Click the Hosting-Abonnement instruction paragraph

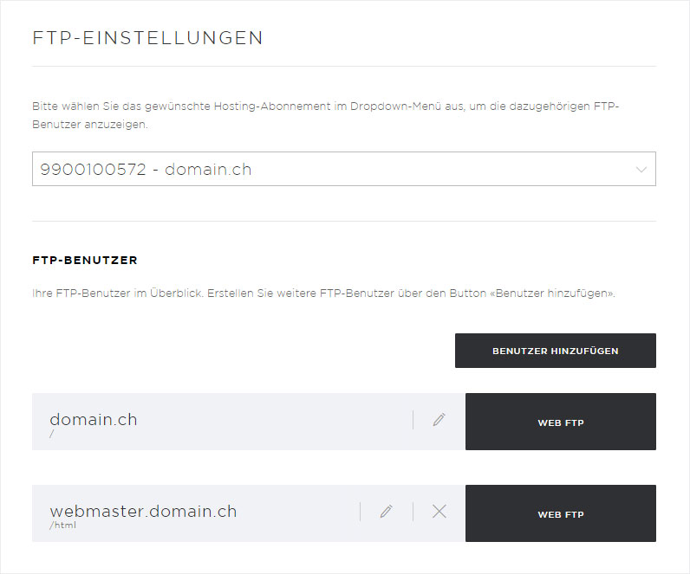pyautogui.click(x=326, y=115)
